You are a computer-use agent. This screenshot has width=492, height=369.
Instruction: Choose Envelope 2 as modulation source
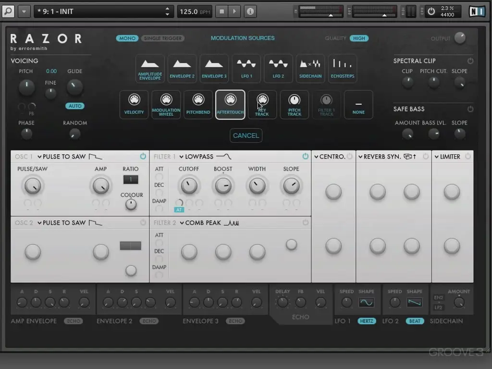(x=182, y=69)
